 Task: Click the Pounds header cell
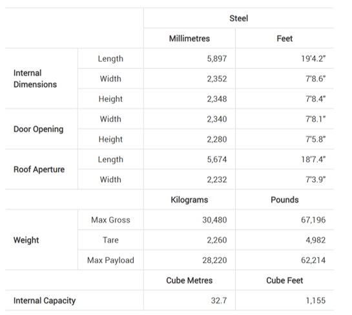click(284, 200)
